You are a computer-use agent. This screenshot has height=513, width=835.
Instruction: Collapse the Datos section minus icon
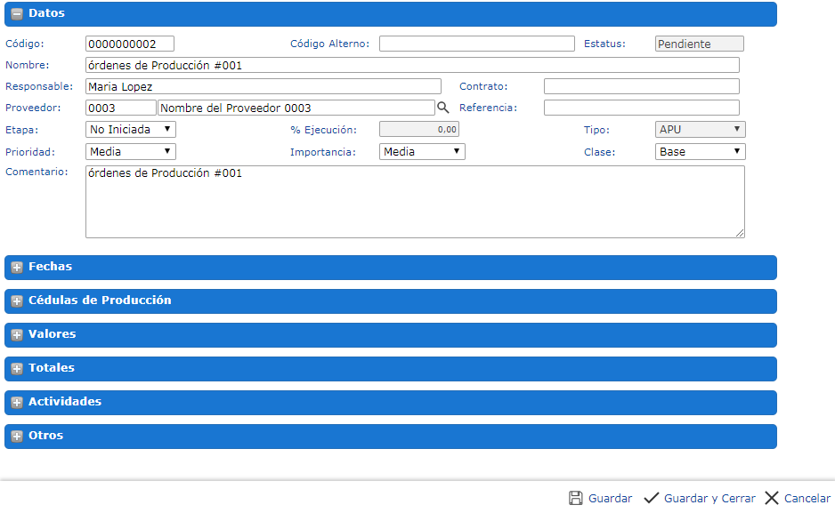pos(16,14)
